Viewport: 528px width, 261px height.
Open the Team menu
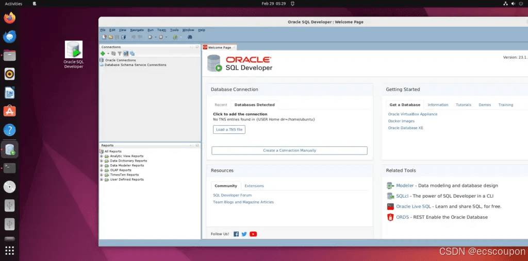[x=161, y=30]
